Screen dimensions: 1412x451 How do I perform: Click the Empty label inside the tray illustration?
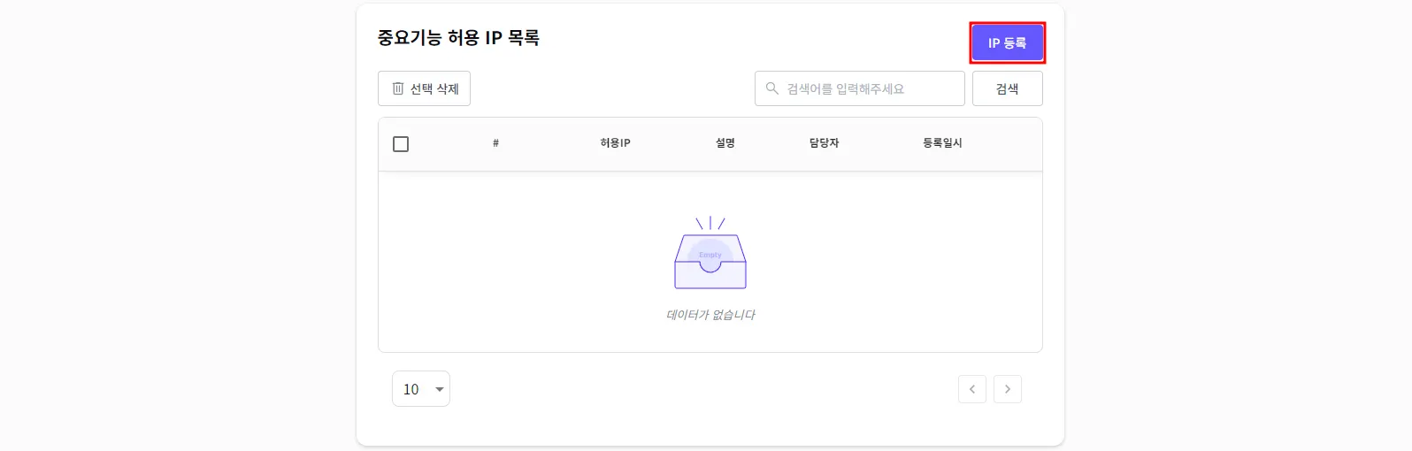(x=710, y=255)
